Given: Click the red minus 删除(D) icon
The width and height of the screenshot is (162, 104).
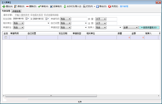Looking at the screenshot, I should tap(27, 6).
